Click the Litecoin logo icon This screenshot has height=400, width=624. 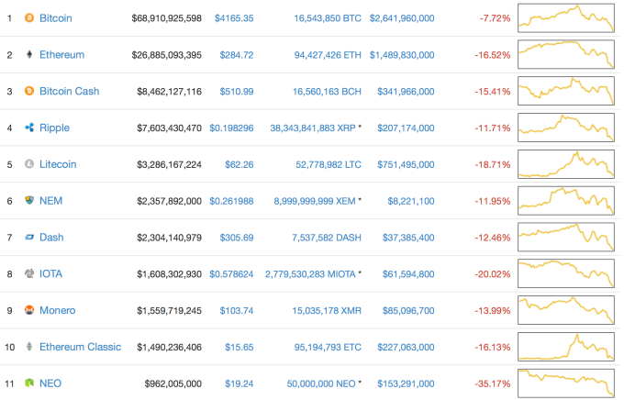28,164
